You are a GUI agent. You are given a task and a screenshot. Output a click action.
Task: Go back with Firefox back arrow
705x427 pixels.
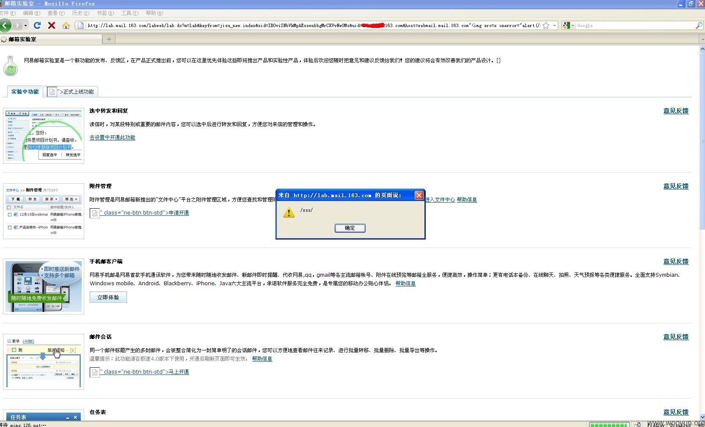tap(6, 25)
